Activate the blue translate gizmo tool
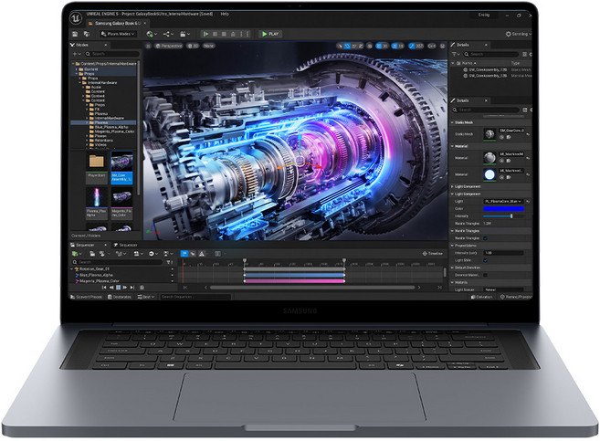The image size is (600, 441). [x=347, y=46]
